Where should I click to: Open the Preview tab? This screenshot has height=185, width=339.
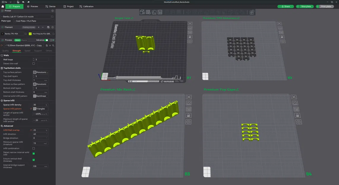tap(33, 7)
